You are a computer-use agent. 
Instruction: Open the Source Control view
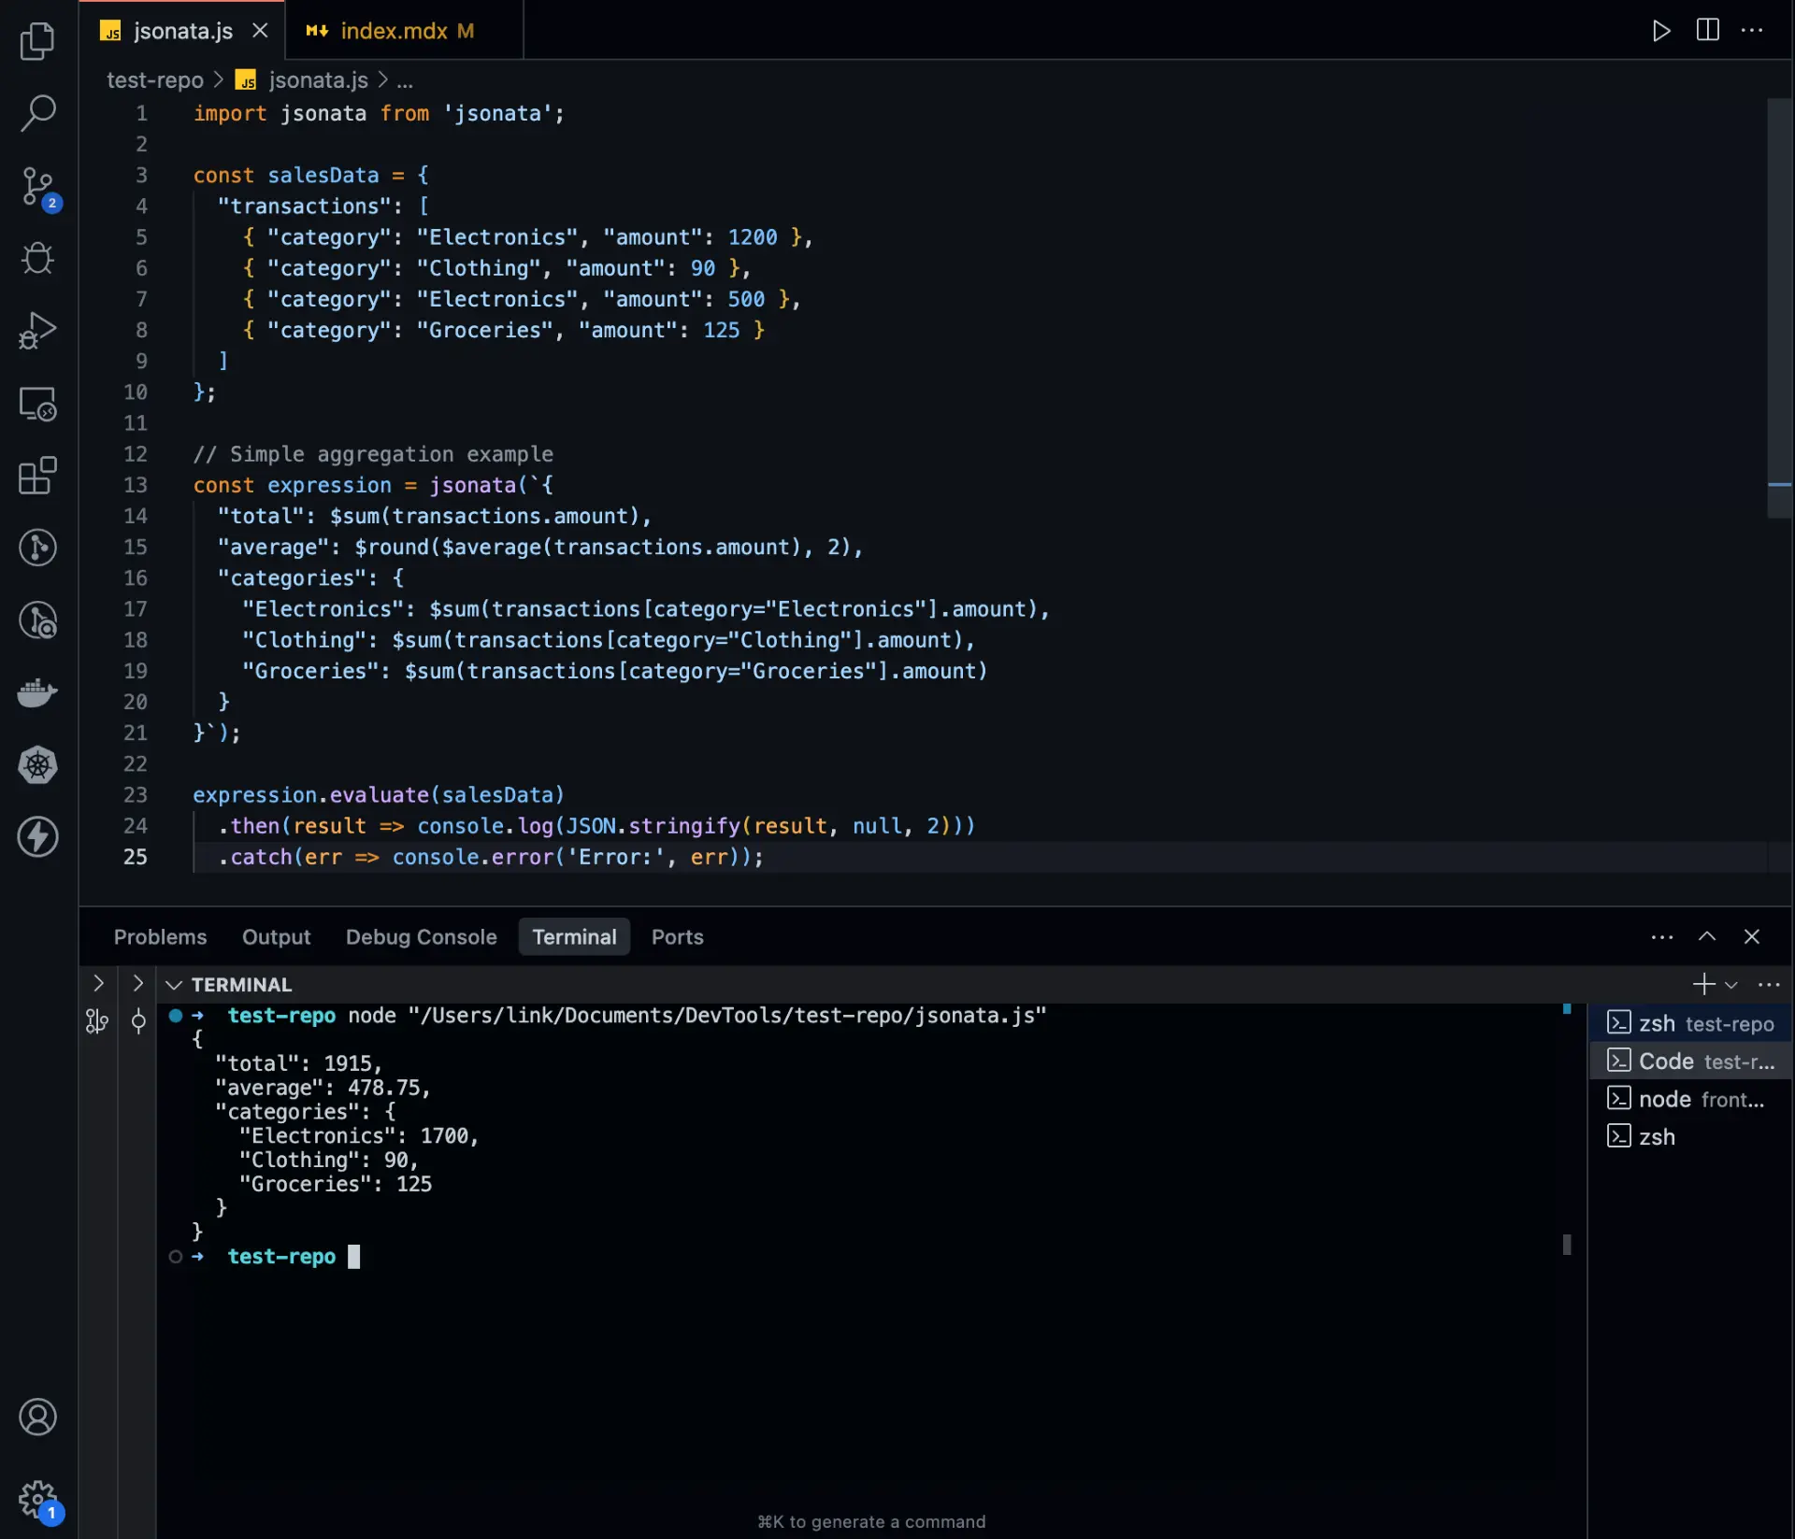pyautogui.click(x=37, y=185)
